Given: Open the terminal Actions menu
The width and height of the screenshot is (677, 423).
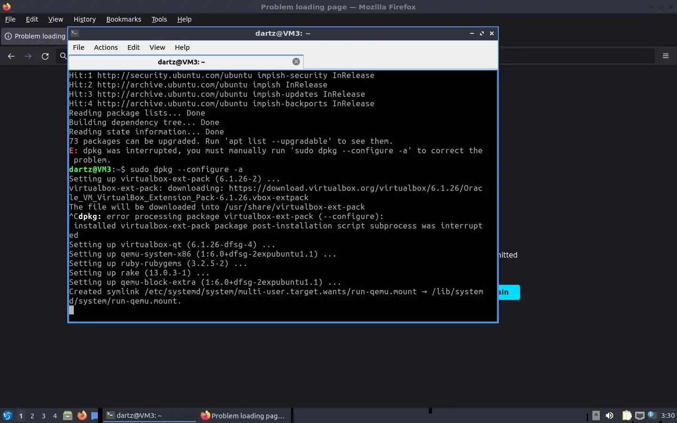Looking at the screenshot, I should point(106,47).
